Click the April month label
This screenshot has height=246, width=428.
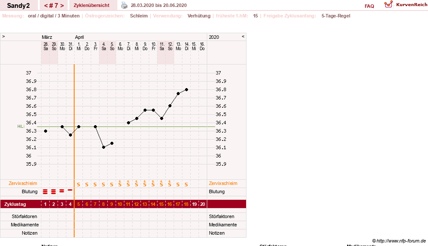pos(79,37)
